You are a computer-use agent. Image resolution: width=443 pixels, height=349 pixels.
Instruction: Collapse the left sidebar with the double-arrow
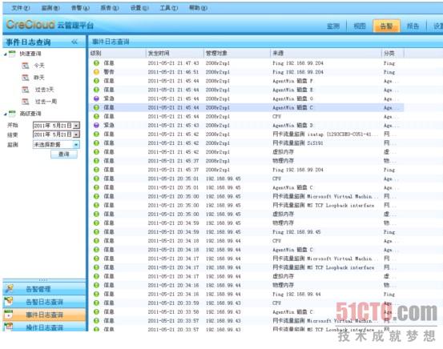(75, 42)
